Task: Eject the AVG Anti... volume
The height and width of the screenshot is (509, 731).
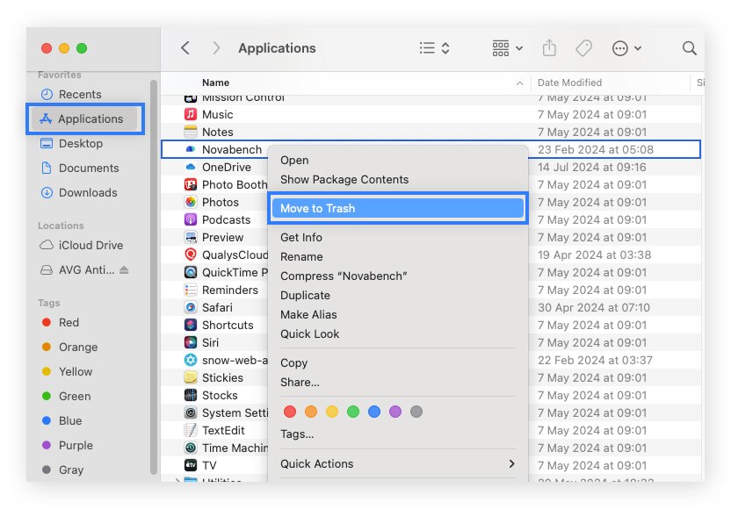Action: (x=124, y=269)
